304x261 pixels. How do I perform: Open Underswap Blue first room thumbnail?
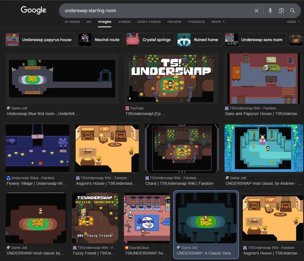62,78
